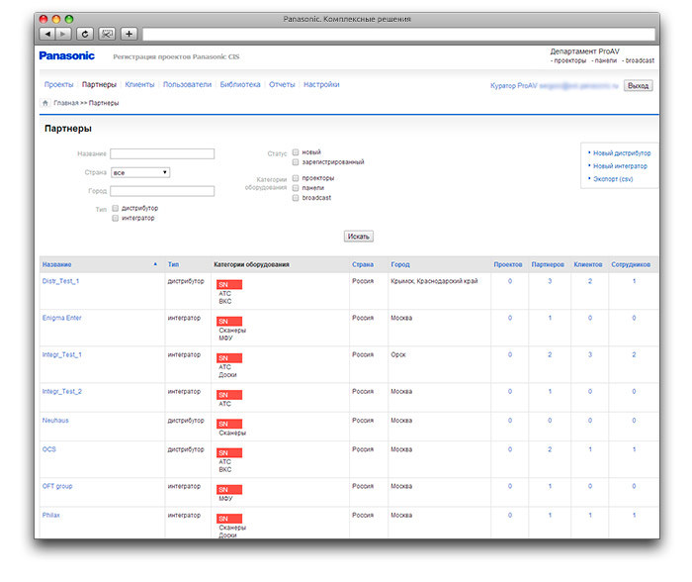Screen dimensions: 692x582
Task: Open the Distr_Test_1 partner link
Action: (x=60, y=281)
